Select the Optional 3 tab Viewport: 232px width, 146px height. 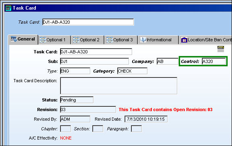pos(121,40)
